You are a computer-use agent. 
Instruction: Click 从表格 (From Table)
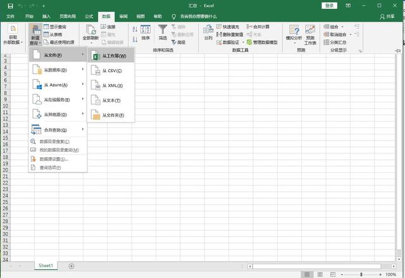[x=53, y=34]
